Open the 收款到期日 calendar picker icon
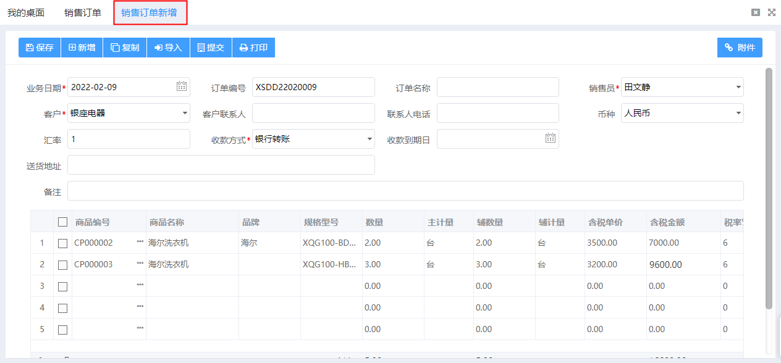This screenshot has width=781, height=363. click(550, 138)
